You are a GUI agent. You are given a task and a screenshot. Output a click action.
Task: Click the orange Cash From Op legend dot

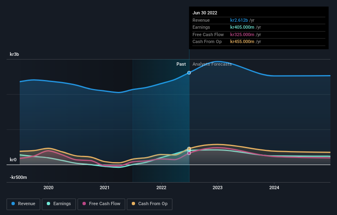coord(133,204)
